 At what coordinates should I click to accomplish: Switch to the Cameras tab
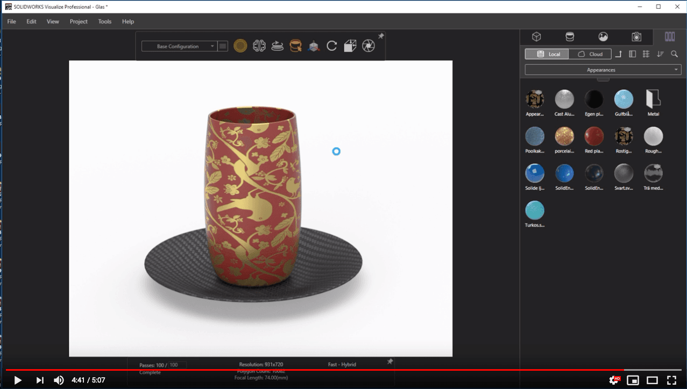pyautogui.click(x=636, y=37)
